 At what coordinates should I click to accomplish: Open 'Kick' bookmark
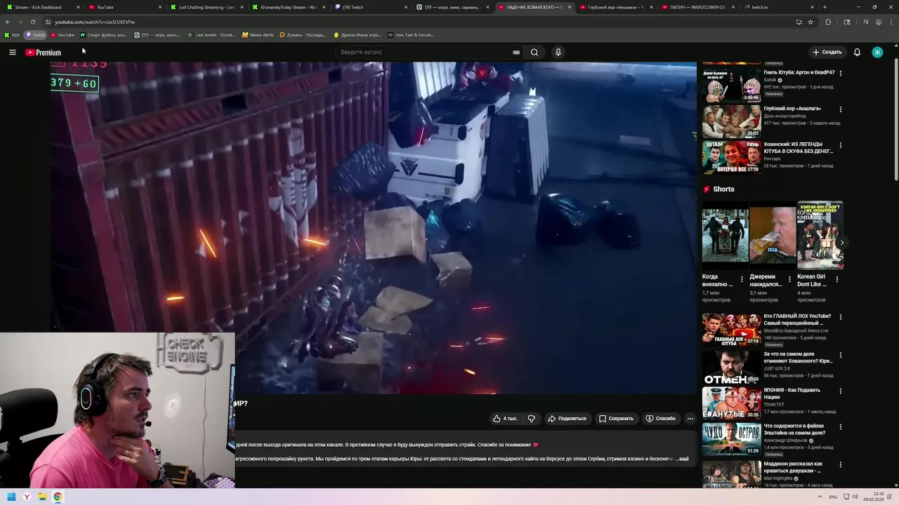12,35
